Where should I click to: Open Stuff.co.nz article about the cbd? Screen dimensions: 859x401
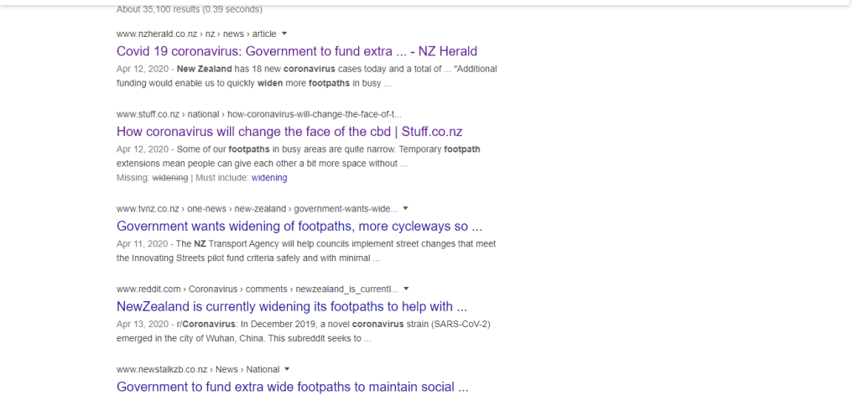(x=289, y=132)
